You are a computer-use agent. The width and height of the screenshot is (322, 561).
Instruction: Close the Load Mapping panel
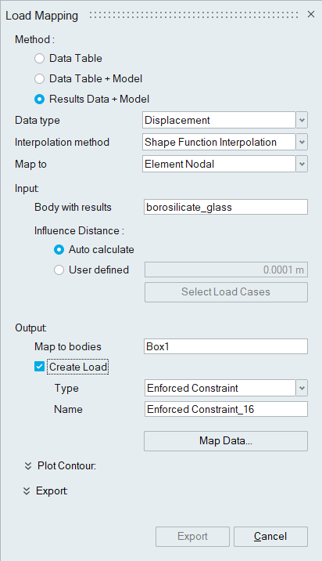311,14
